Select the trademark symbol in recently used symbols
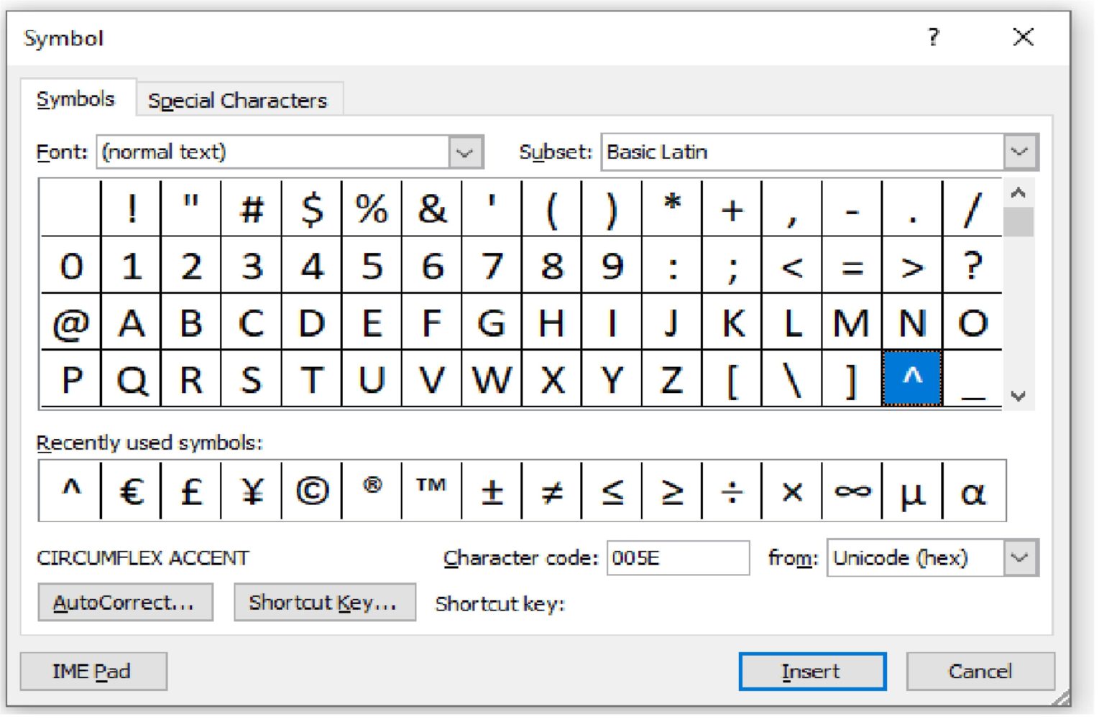Screen dimensions: 1104x719 tap(431, 488)
